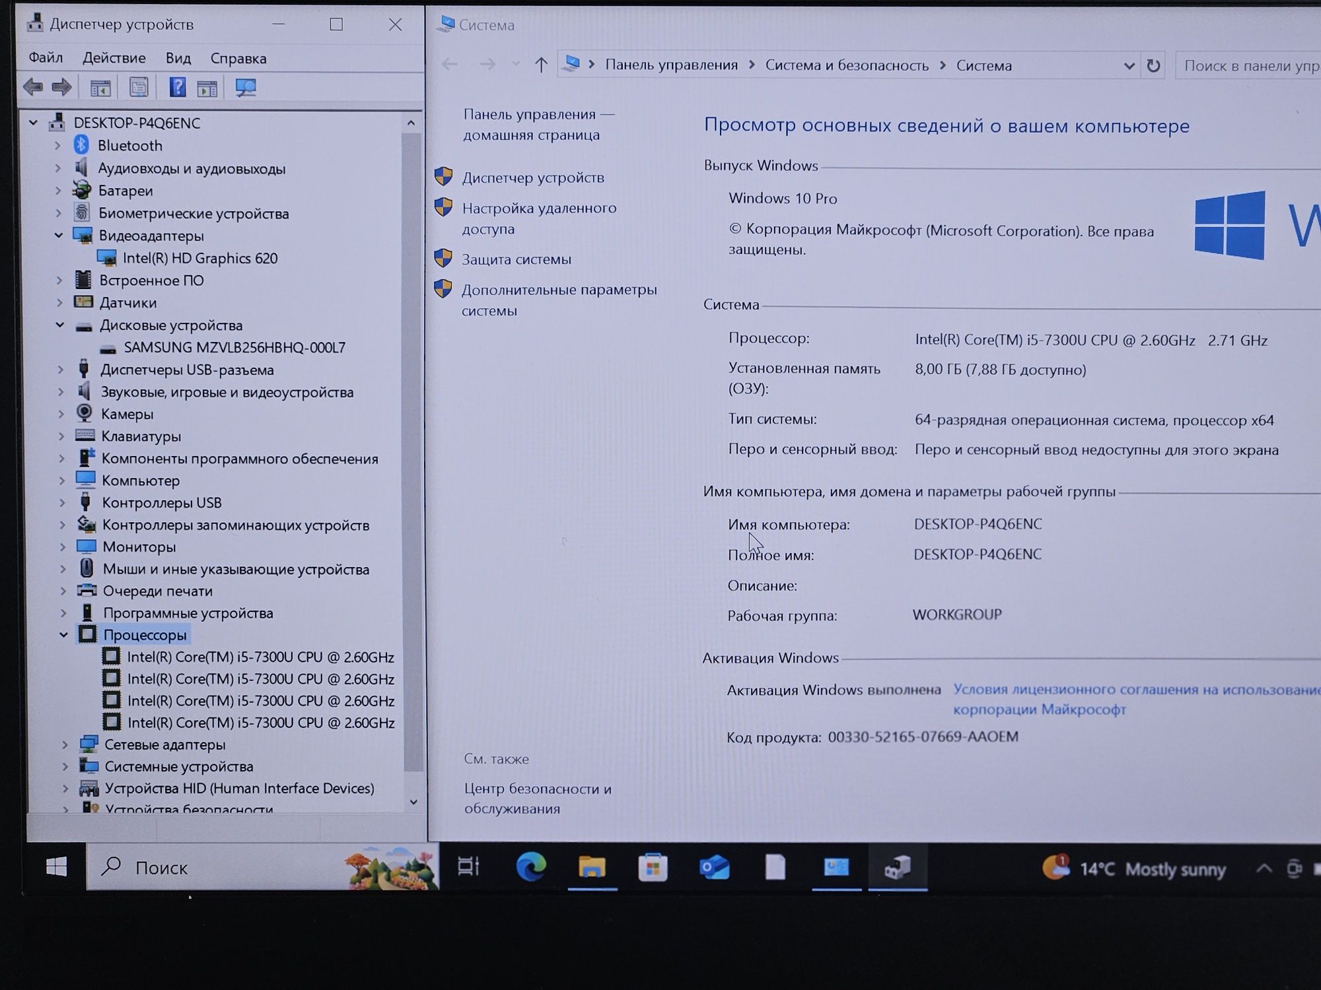Collapse the DESKTOP-P4Q6ENC root node
The image size is (1321, 990).
(x=33, y=123)
